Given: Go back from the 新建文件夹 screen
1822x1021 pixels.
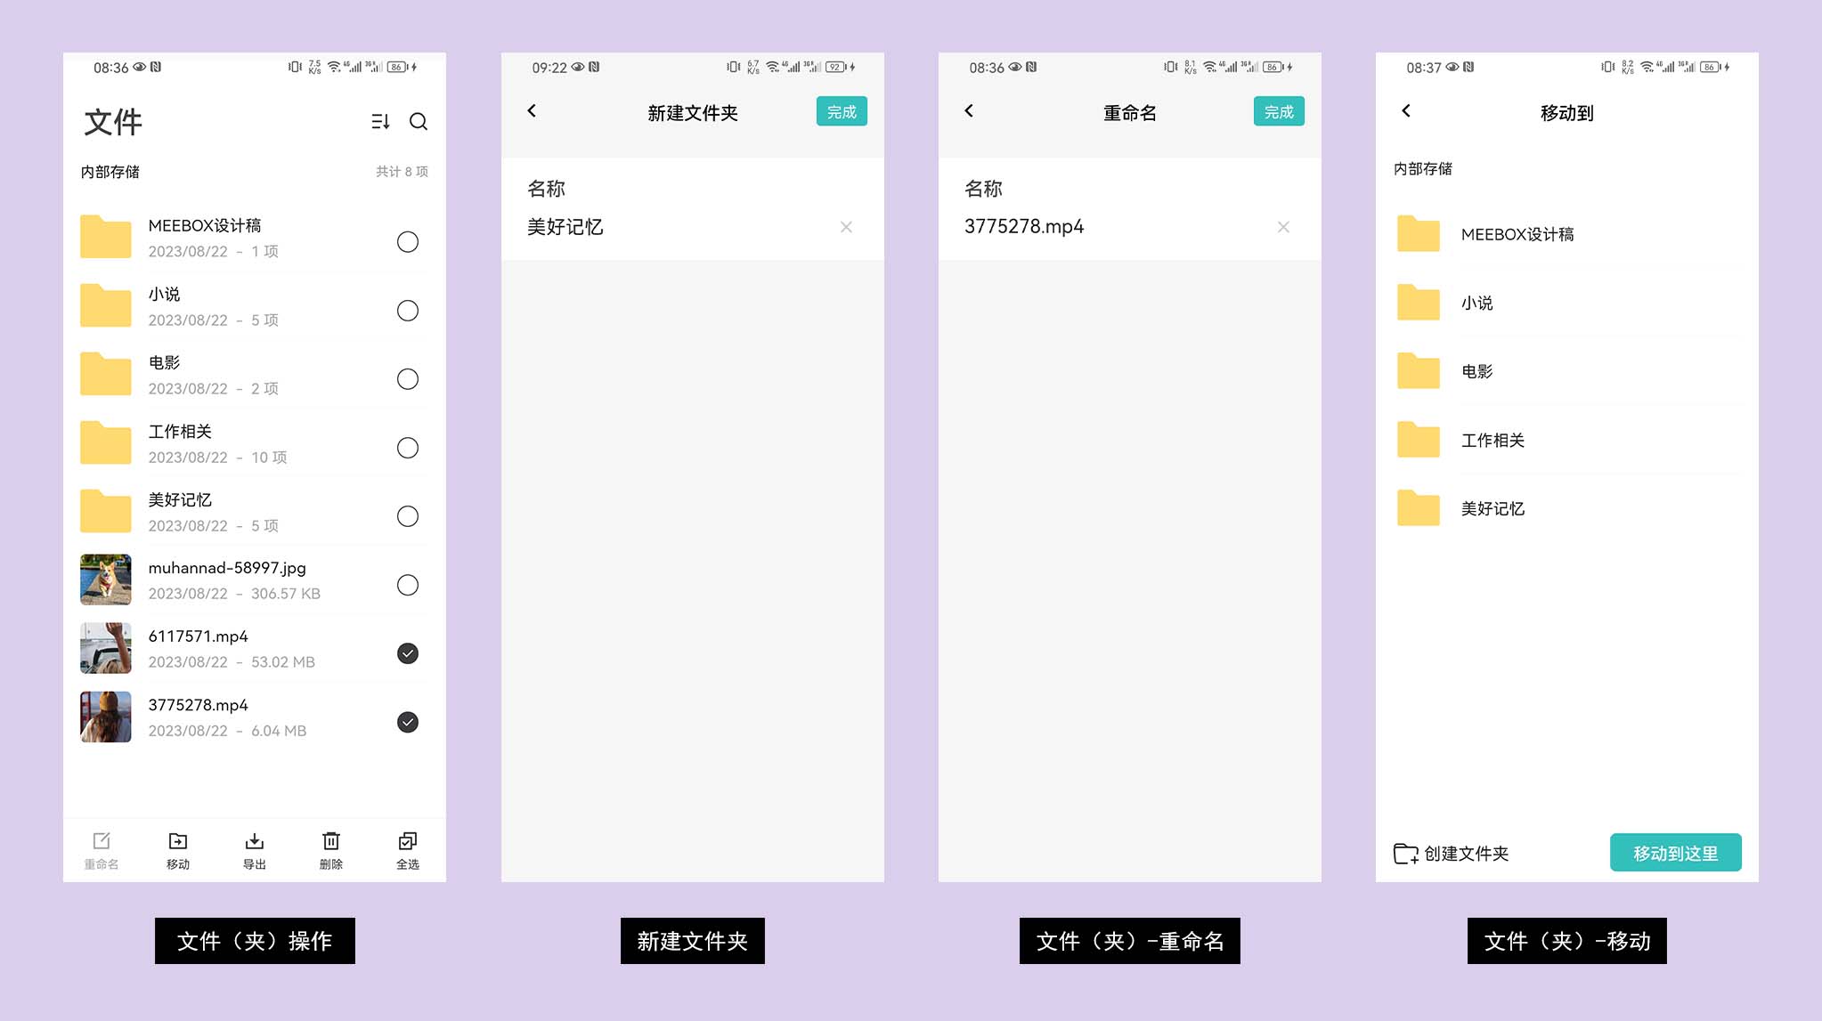Looking at the screenshot, I should pyautogui.click(x=532, y=110).
